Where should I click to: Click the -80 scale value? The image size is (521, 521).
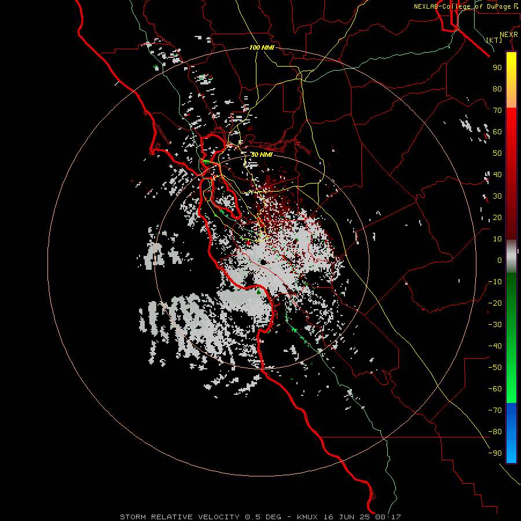495,432
